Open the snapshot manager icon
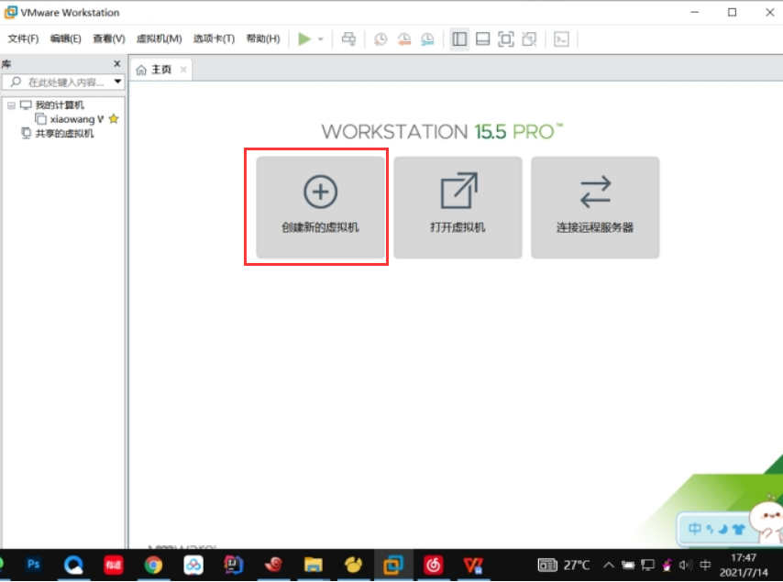The width and height of the screenshot is (783, 582). click(x=427, y=38)
